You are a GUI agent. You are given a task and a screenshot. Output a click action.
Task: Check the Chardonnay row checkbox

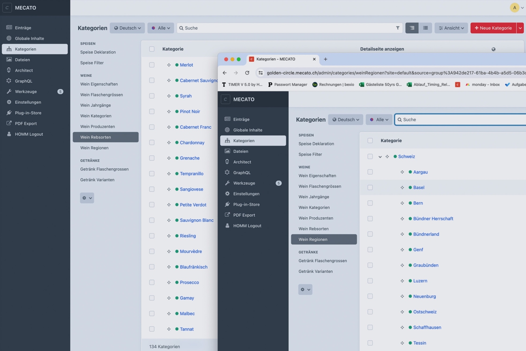152,143
